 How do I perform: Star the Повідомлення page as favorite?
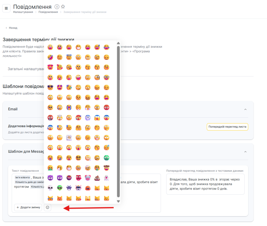click(63, 7)
